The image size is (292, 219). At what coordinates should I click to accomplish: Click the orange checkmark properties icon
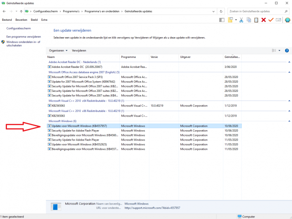click(271, 20)
